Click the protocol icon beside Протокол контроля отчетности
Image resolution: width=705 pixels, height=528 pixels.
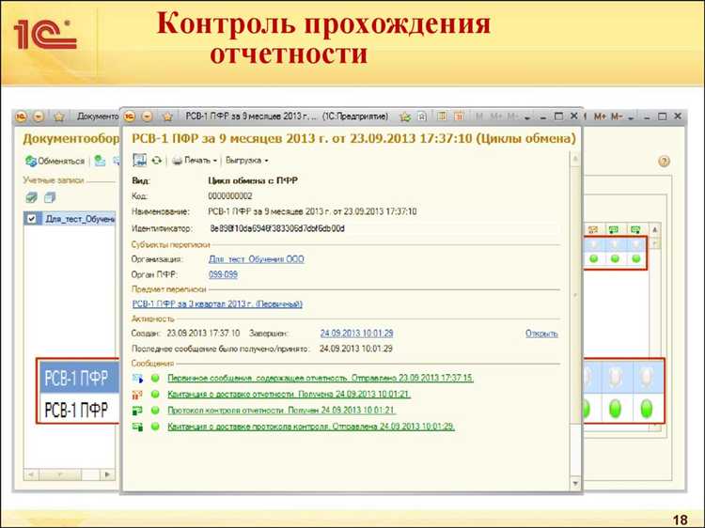137,411
